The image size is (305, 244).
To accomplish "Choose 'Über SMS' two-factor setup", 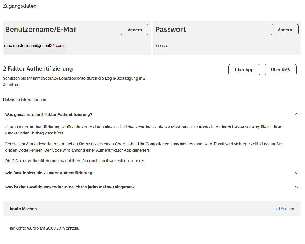I will [x=280, y=70].
